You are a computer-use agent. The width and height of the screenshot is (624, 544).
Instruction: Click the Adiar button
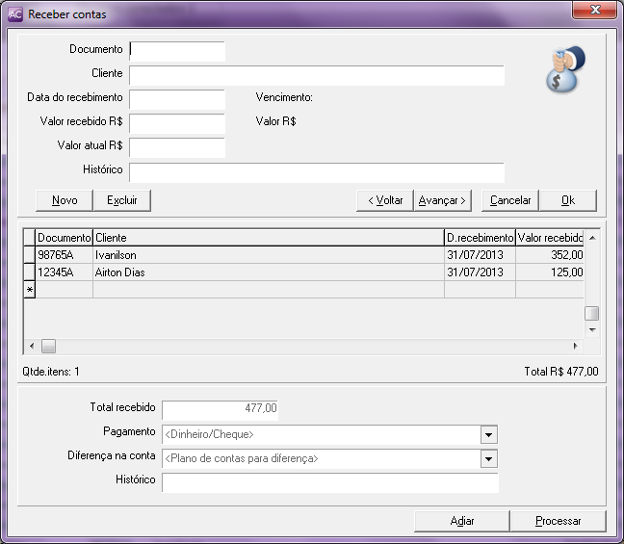(462, 521)
